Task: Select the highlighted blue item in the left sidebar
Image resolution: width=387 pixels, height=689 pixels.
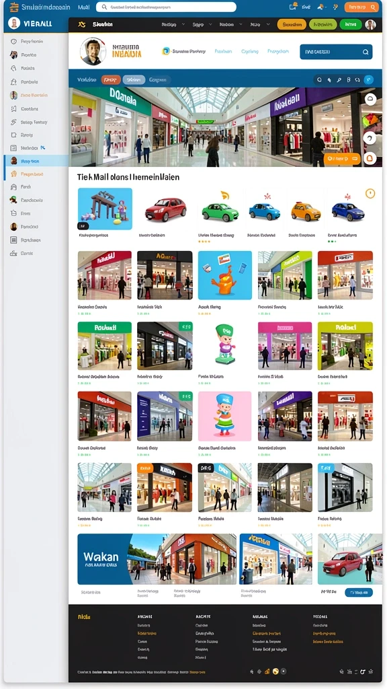Action: point(36,161)
